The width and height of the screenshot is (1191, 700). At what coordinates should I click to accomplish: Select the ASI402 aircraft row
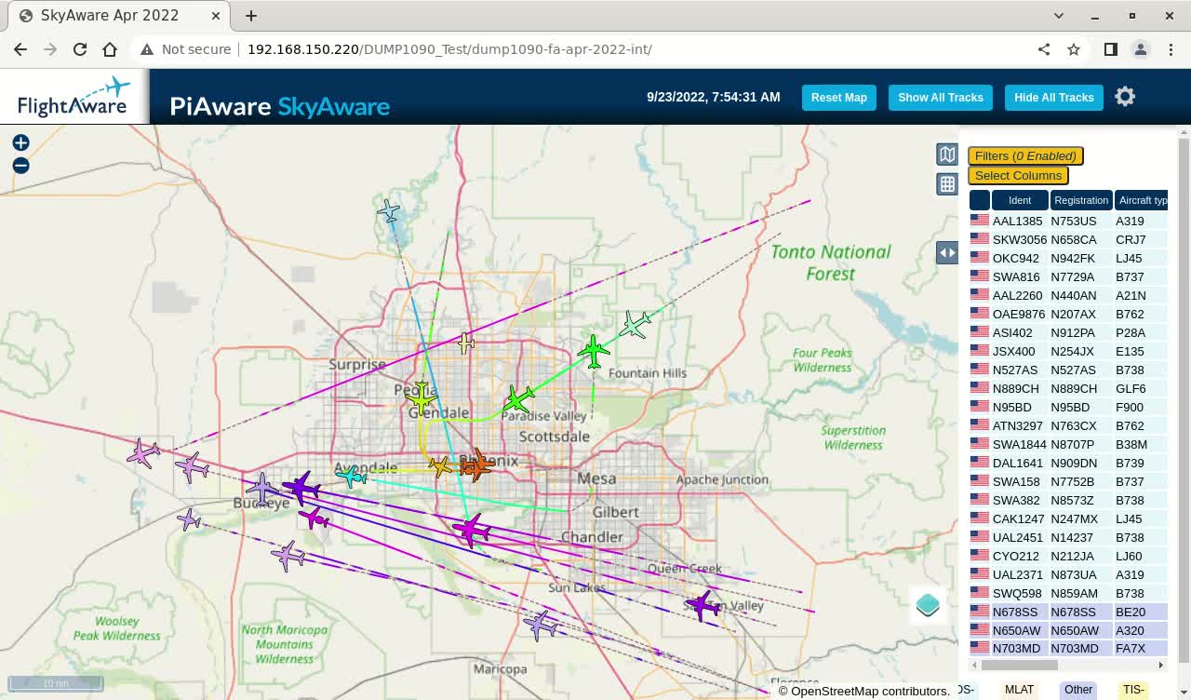click(x=1068, y=332)
